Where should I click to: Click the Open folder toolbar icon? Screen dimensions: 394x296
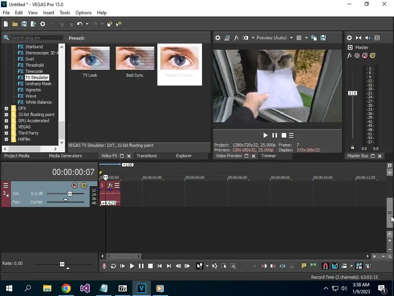tap(15, 24)
